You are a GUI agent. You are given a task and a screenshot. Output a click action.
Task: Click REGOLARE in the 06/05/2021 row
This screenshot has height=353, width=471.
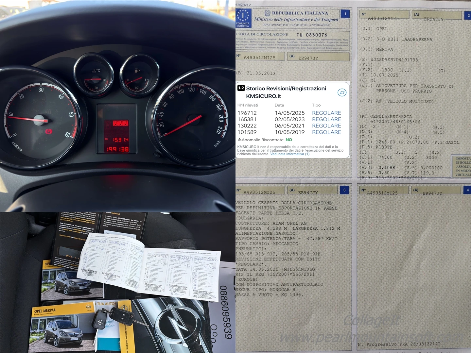pos(326,126)
